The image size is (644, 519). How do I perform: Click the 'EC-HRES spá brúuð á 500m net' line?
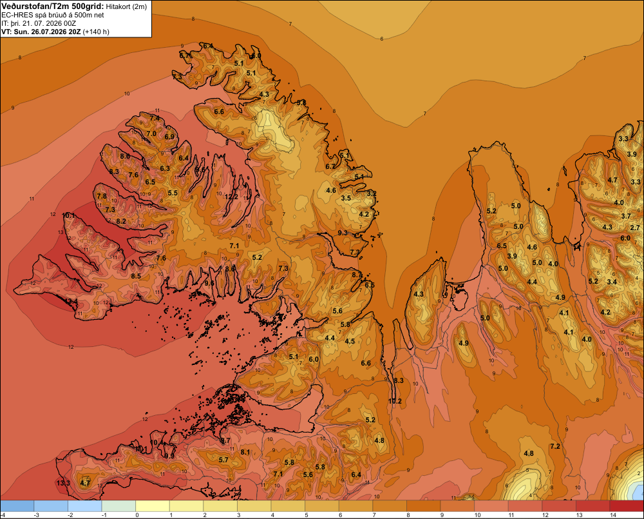(53, 15)
